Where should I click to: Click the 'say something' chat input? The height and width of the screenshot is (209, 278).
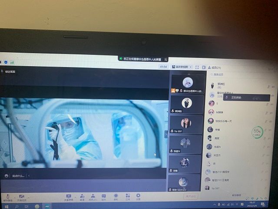tap(18, 176)
